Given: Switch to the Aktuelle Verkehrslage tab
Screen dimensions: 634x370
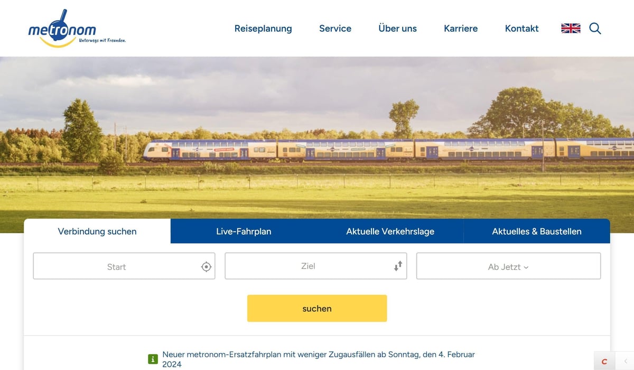Looking at the screenshot, I should tap(390, 231).
